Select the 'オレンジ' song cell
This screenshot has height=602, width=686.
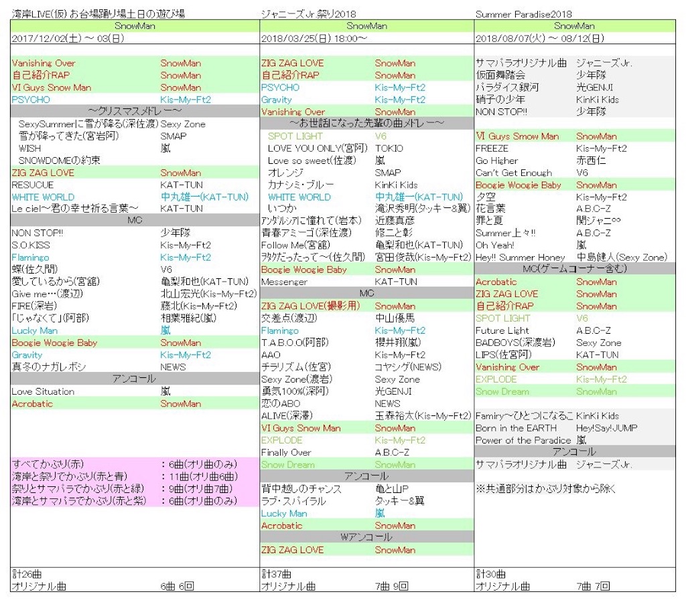(x=285, y=173)
